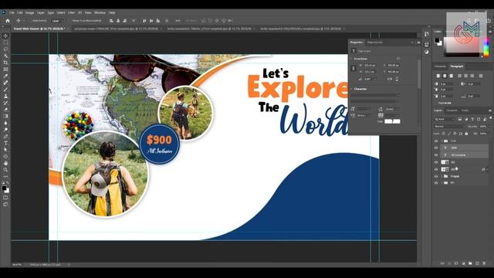Open the three-dots more align options
Viewport: 494px width, 278px height.
pyautogui.click(x=178, y=21)
